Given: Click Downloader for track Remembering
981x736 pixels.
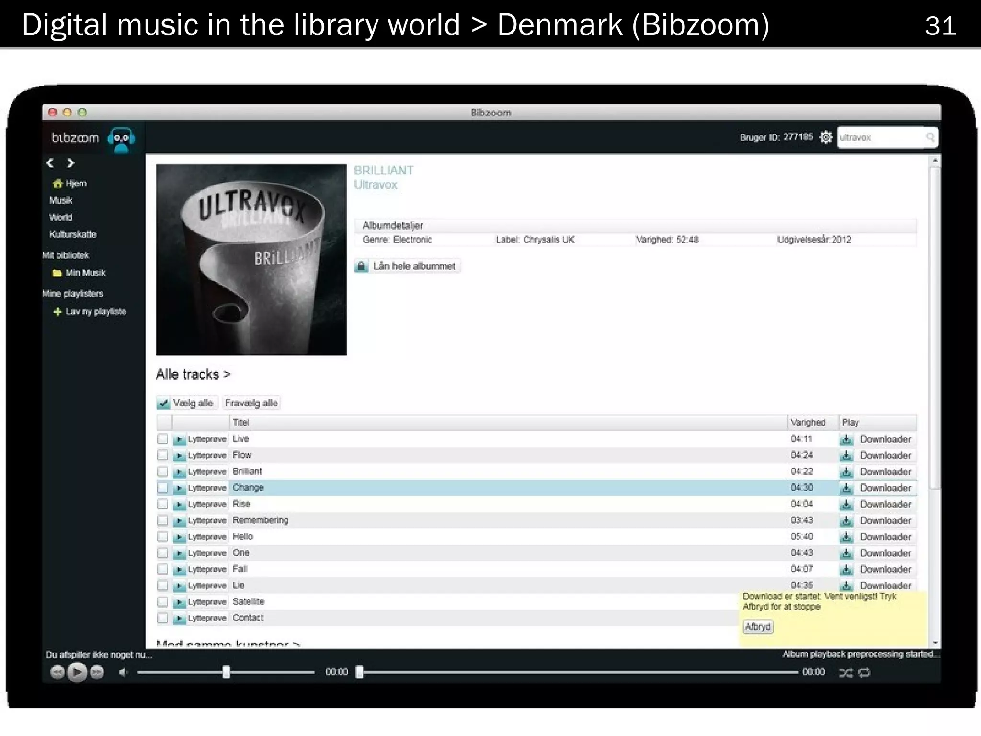Looking at the screenshot, I should pyautogui.click(x=885, y=521).
